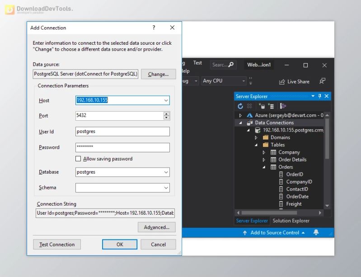The height and width of the screenshot is (277, 361).
Task: Open Server Explorer window position menu arrow
Action: click(313, 96)
